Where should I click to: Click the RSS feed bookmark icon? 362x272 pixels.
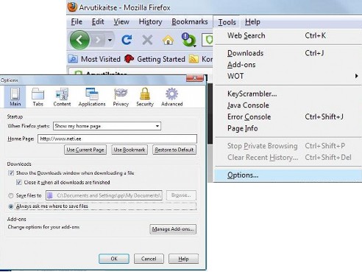pos(194,59)
